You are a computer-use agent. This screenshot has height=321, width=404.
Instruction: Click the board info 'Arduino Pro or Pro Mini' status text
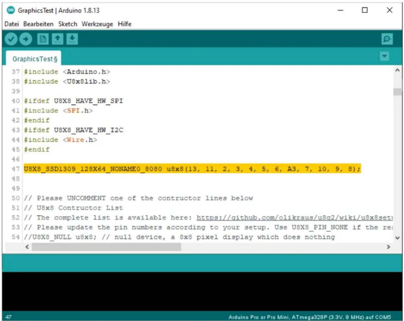click(310, 317)
